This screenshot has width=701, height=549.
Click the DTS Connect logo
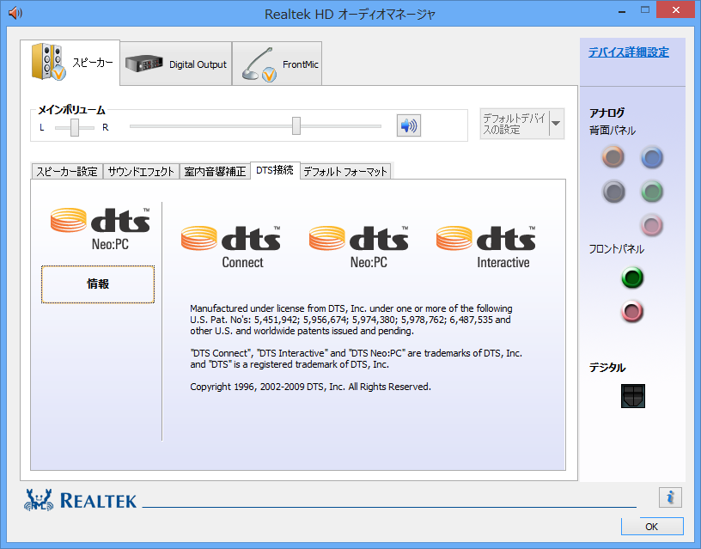(x=231, y=247)
